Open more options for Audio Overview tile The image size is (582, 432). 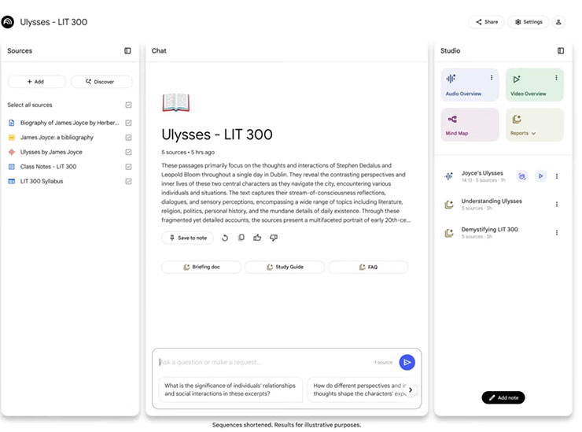click(492, 78)
